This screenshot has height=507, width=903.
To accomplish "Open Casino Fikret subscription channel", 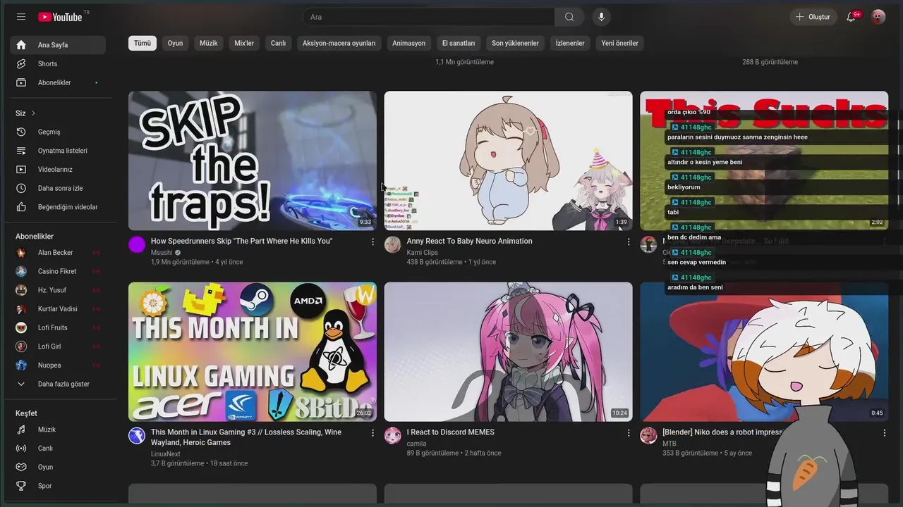I will [58, 272].
